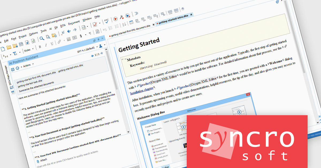Toggle underline formatting in the toolbar
The image size is (321, 168).
(52, 44)
